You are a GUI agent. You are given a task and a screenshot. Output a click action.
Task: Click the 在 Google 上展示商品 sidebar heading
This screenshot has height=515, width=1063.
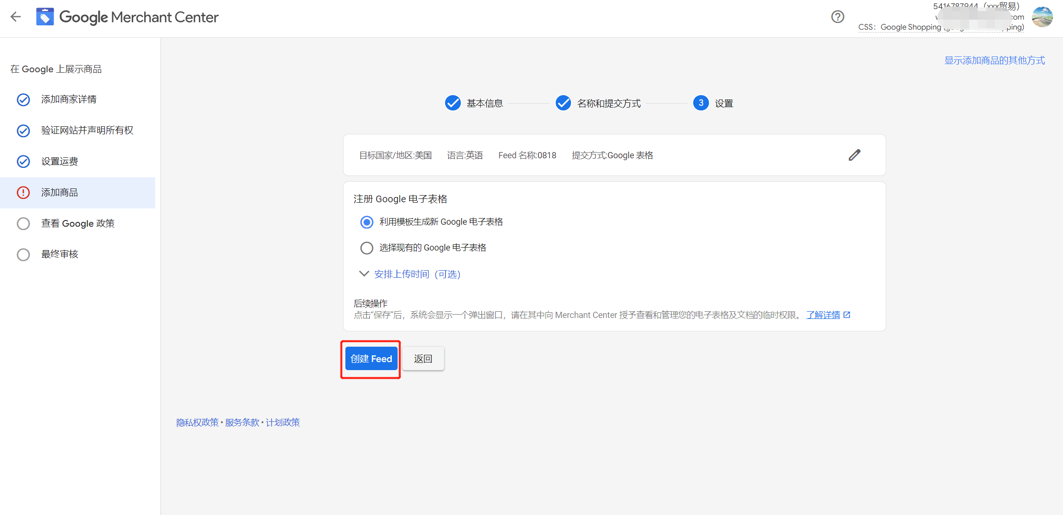[56, 69]
